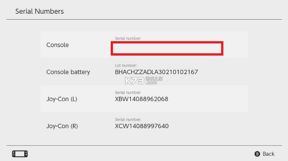Click the horizontal divider under the page title
288x161 pixels.
coord(144,20)
